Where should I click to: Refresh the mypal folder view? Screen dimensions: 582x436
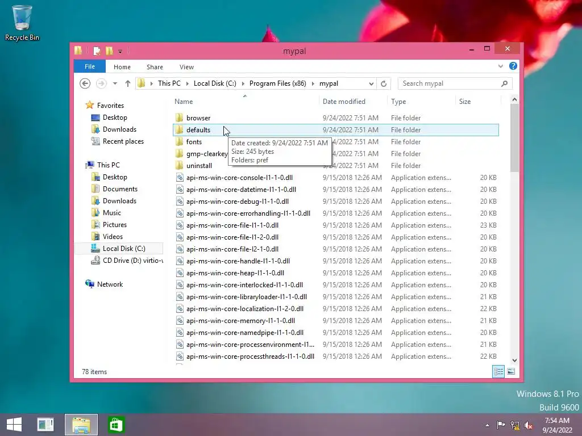click(384, 83)
